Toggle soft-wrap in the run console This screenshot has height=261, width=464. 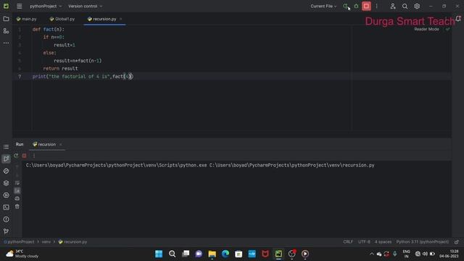click(x=17, y=183)
